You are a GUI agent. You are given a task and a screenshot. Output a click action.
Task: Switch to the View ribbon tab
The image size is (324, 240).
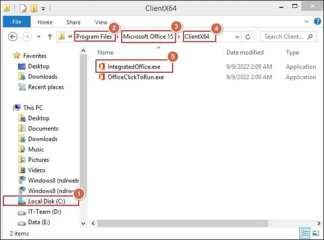101,22
